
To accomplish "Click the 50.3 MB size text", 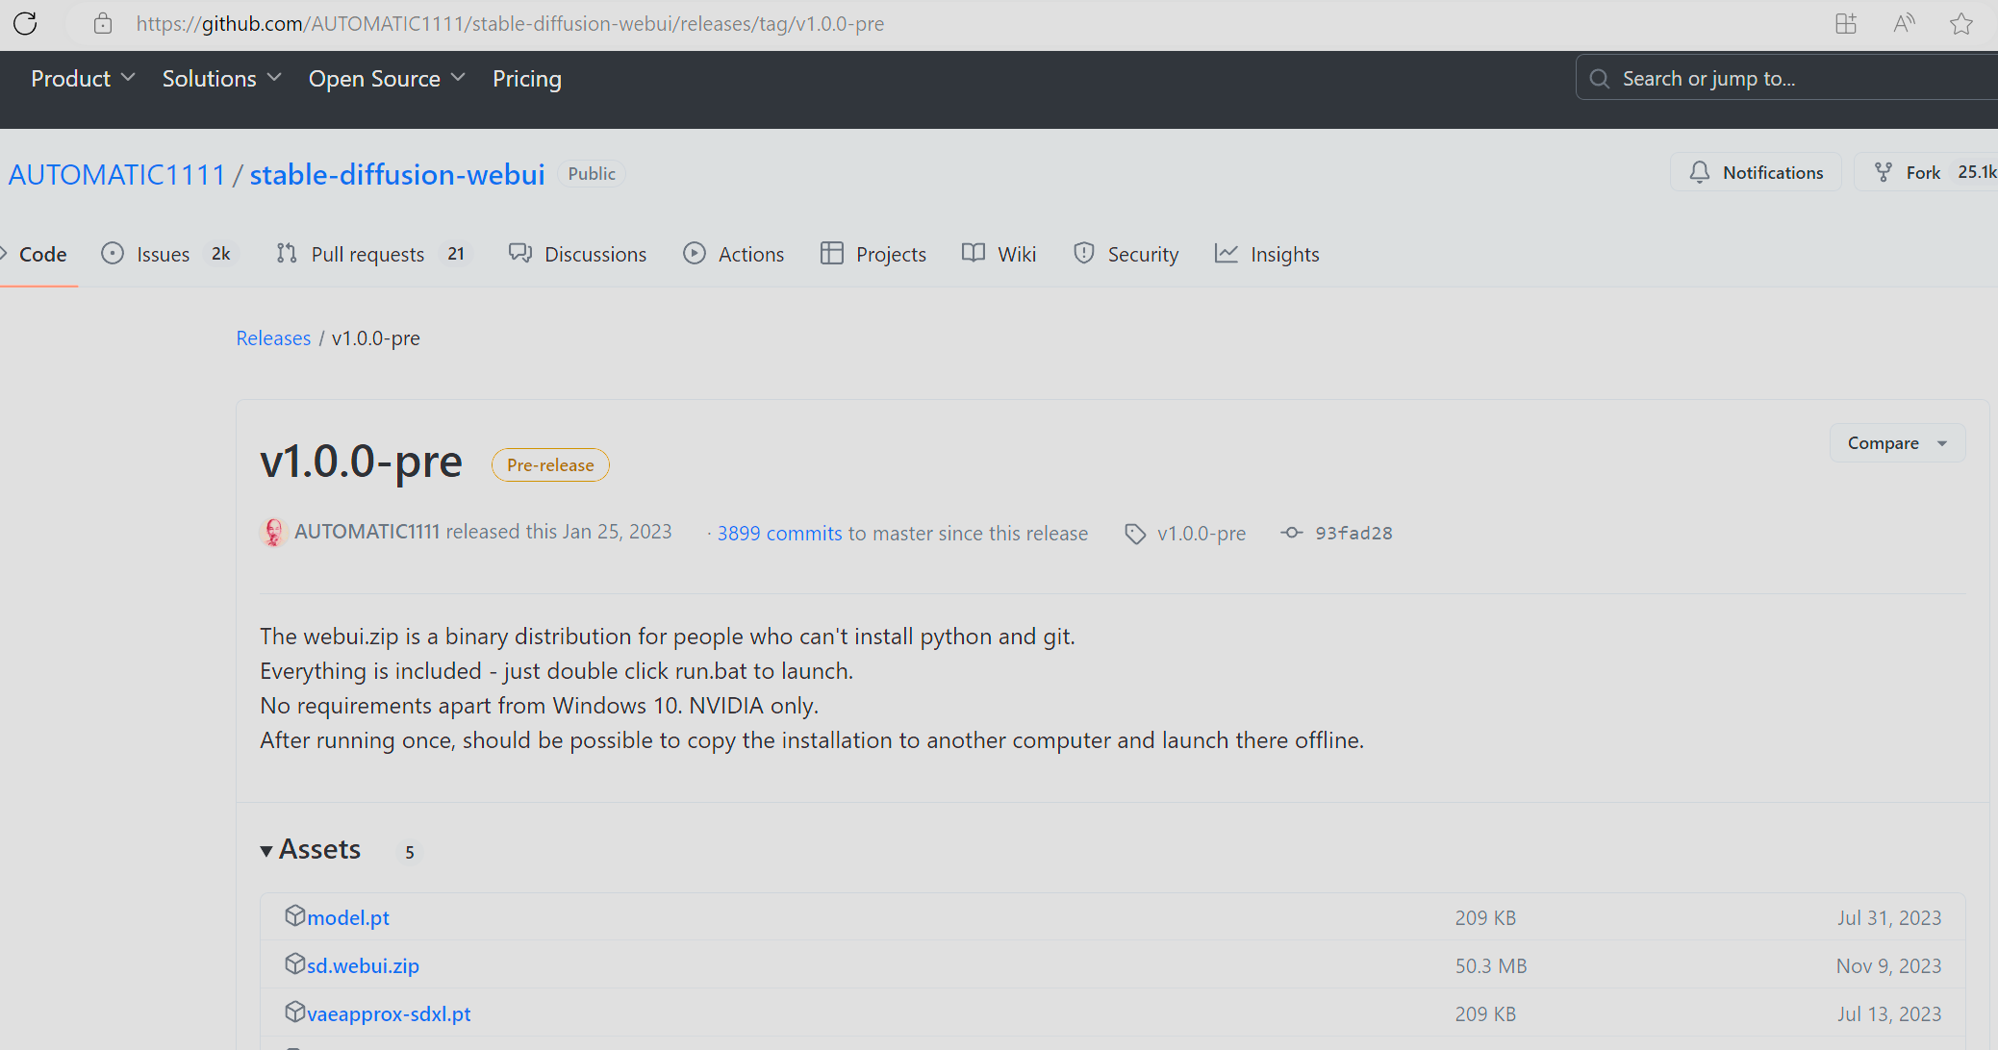I will (x=1491, y=965).
